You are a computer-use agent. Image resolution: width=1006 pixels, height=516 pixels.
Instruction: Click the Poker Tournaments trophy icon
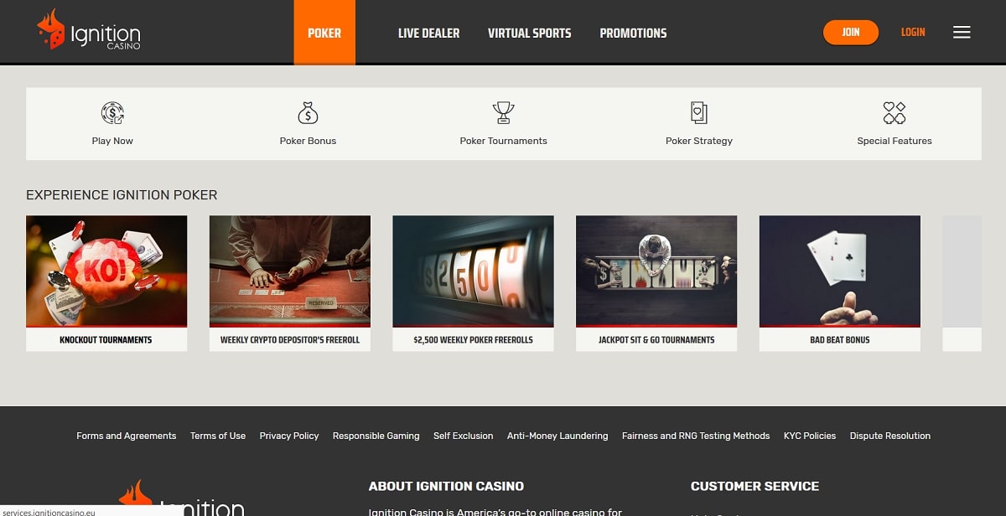[503, 112]
